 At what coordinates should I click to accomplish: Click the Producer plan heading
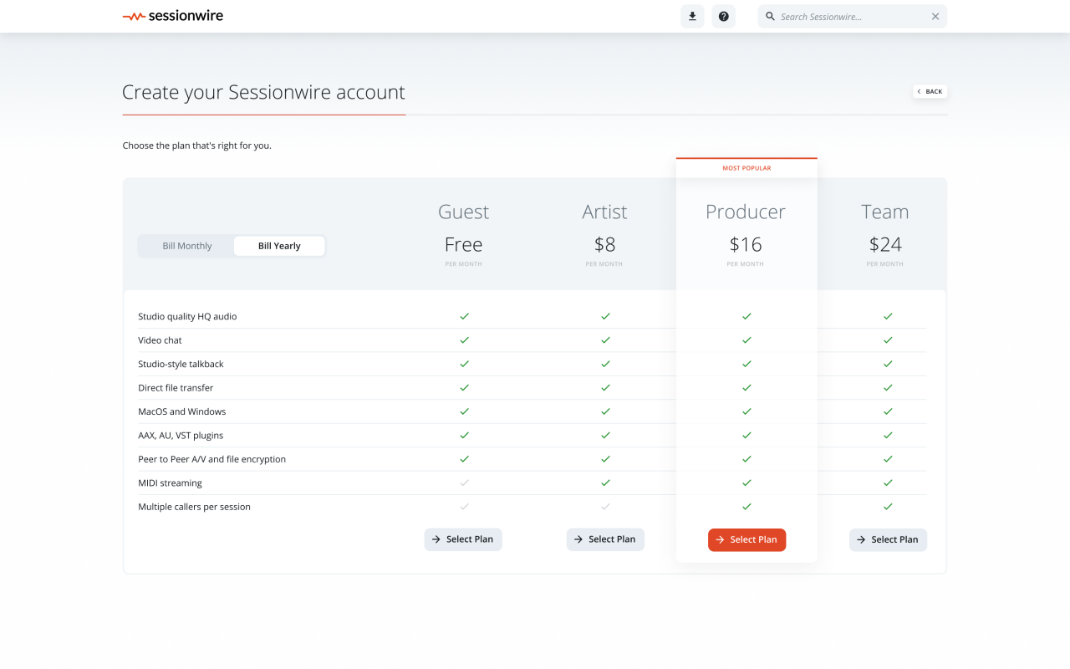click(746, 212)
